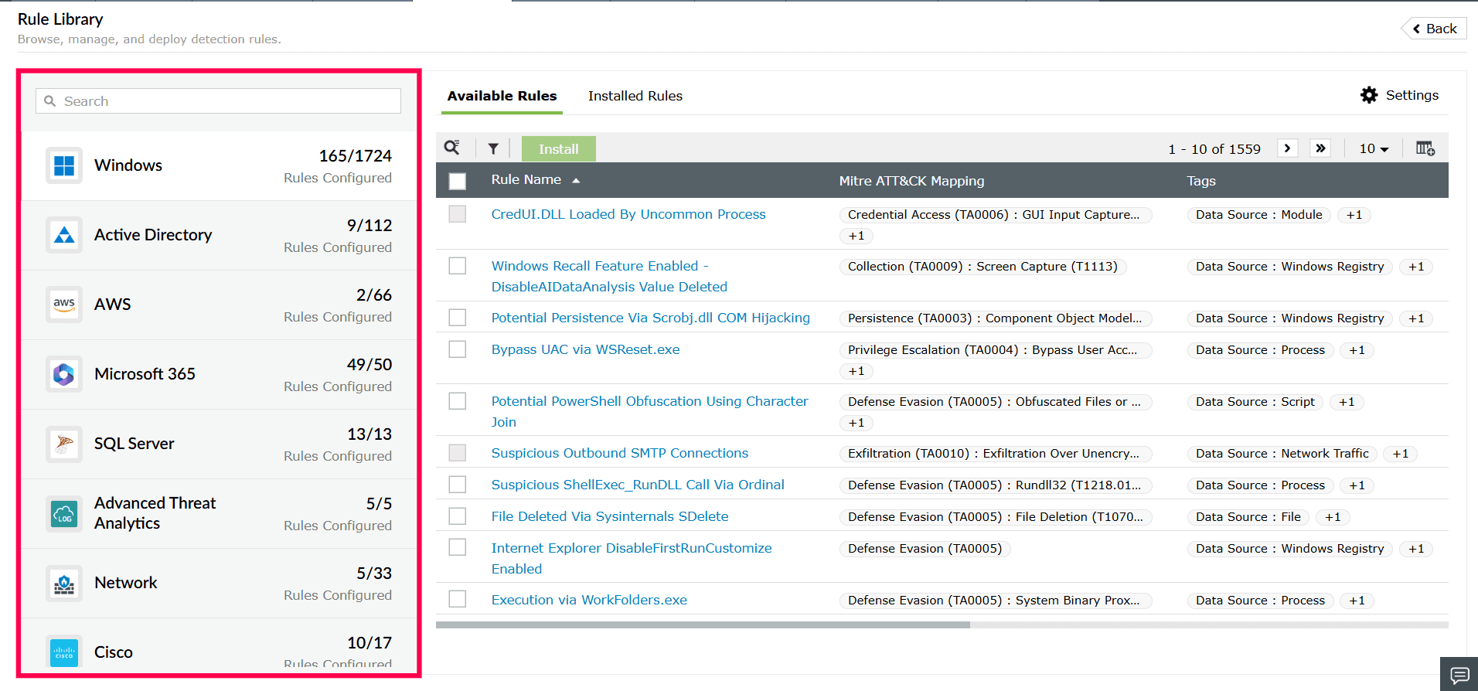Tick the Bypass UAC via WSReset.exe checkbox
The width and height of the screenshot is (1478, 691).
coord(458,349)
